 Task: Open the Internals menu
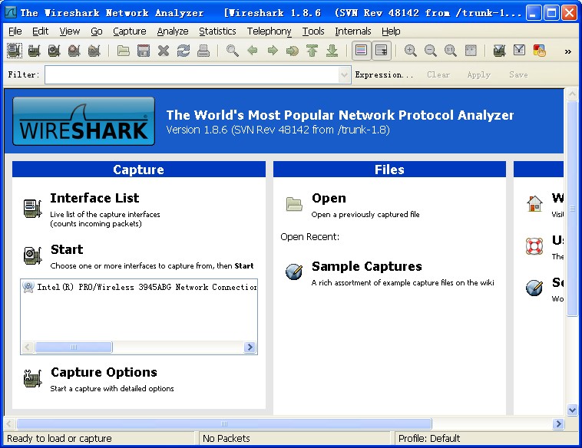(x=353, y=31)
